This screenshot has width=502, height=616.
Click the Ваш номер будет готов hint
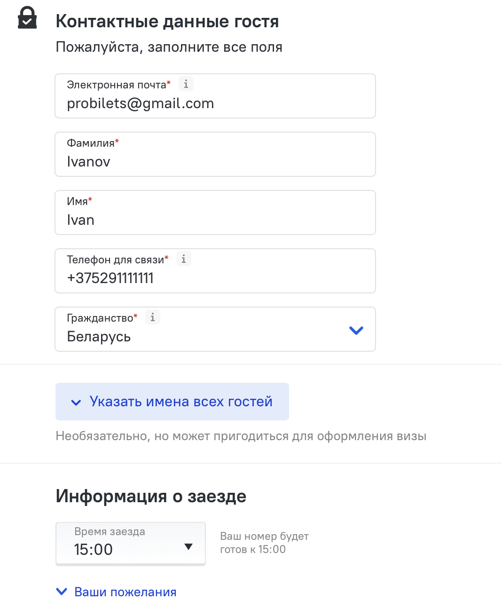click(264, 543)
